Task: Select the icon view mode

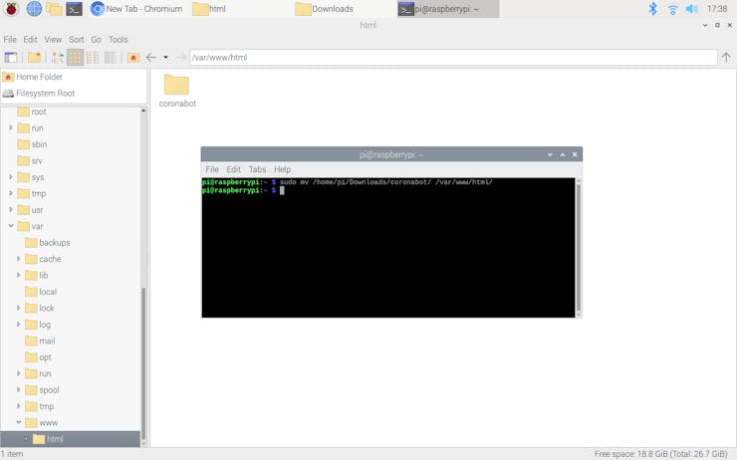Action: coord(76,58)
